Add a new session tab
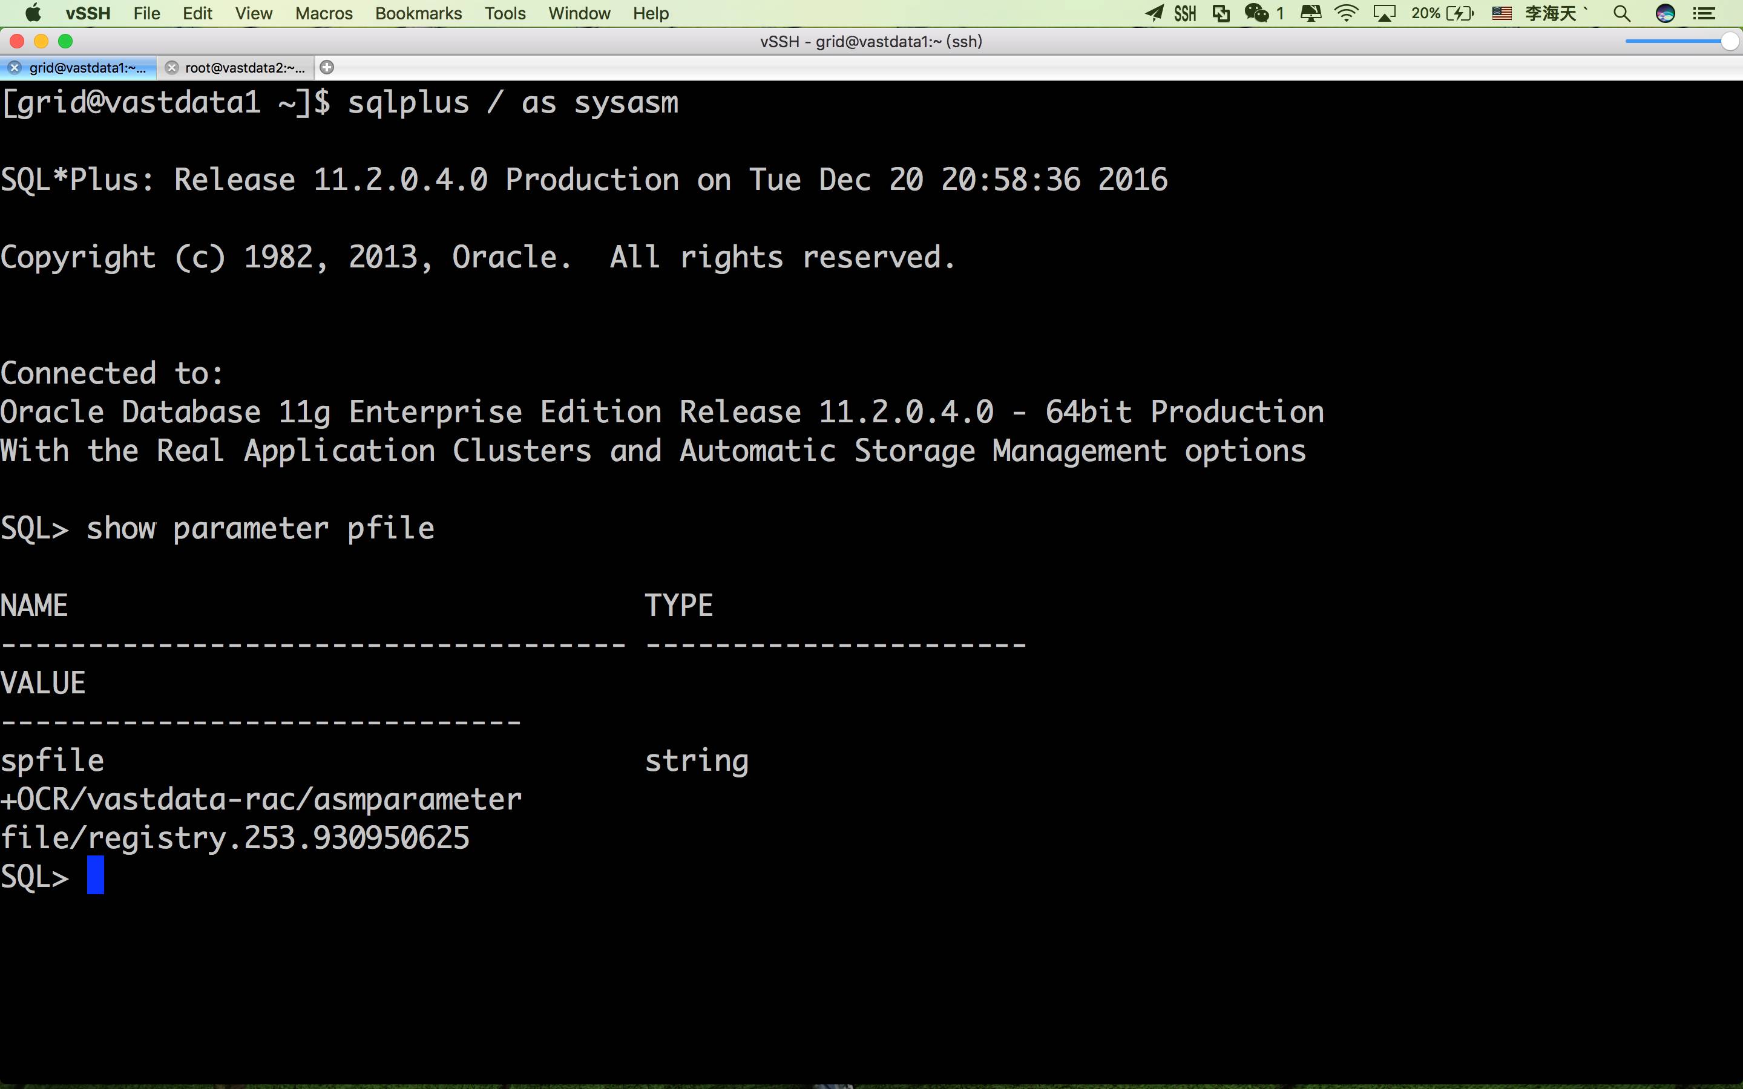The image size is (1743, 1089). pyautogui.click(x=327, y=68)
